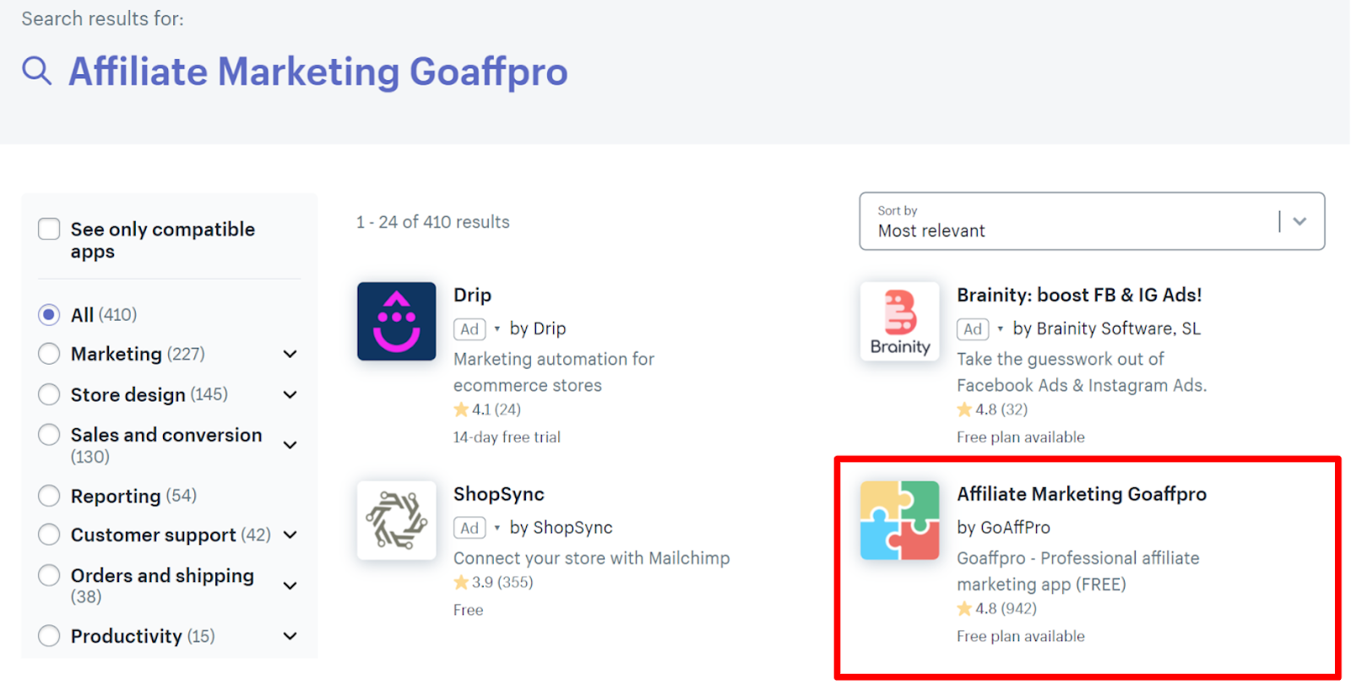Click the by Drip developer text

[x=537, y=329]
